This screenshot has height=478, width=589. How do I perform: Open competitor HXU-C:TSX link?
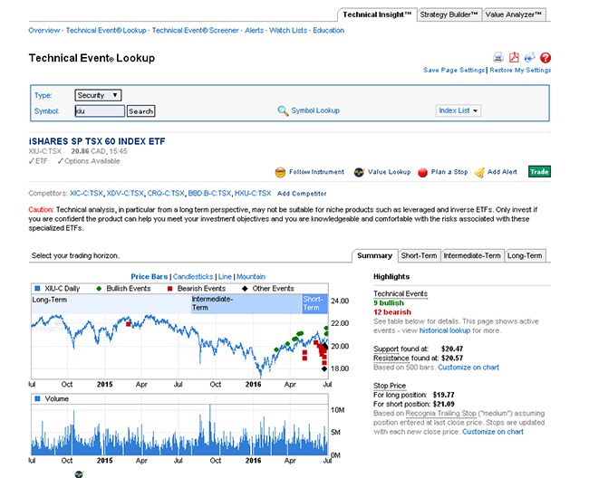click(x=253, y=193)
